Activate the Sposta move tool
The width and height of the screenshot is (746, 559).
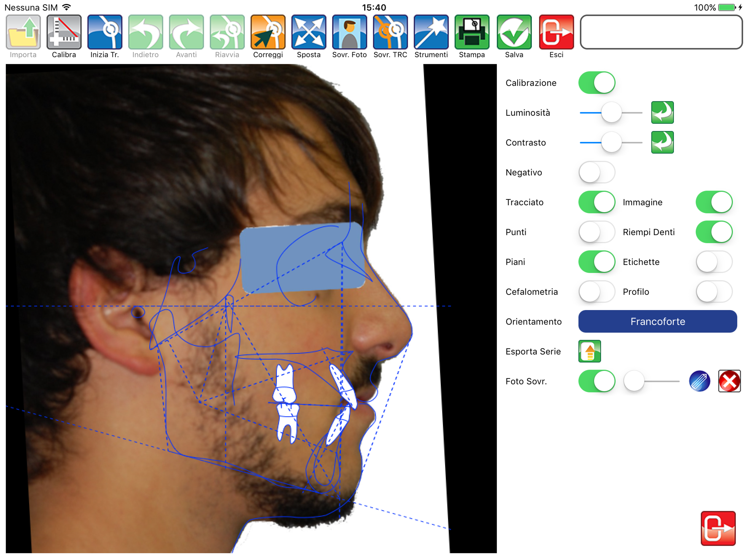(x=309, y=32)
